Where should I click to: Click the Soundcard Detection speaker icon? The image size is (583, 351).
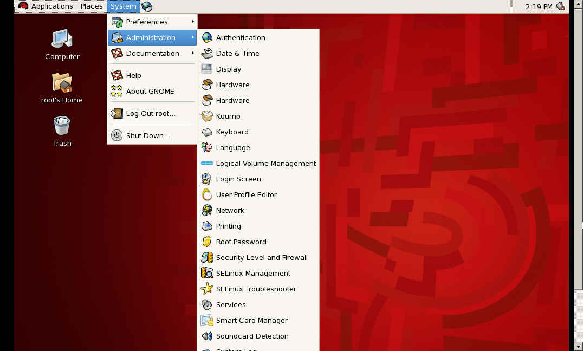207,336
